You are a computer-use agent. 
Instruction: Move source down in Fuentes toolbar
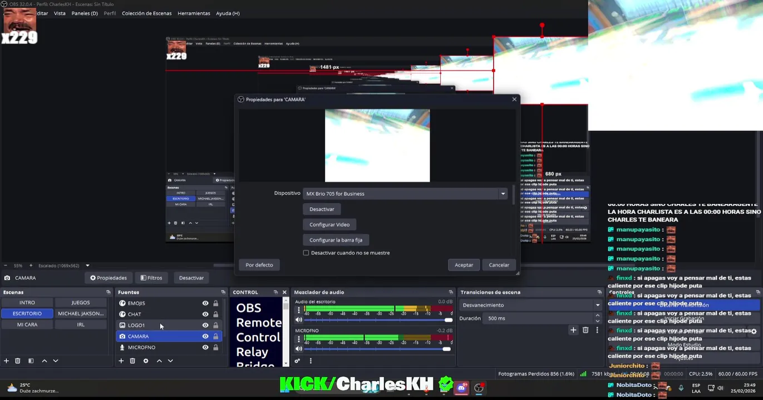[x=170, y=361]
